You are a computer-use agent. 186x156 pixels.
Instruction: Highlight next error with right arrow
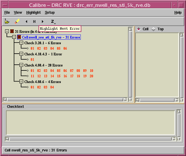[x=43, y=22]
